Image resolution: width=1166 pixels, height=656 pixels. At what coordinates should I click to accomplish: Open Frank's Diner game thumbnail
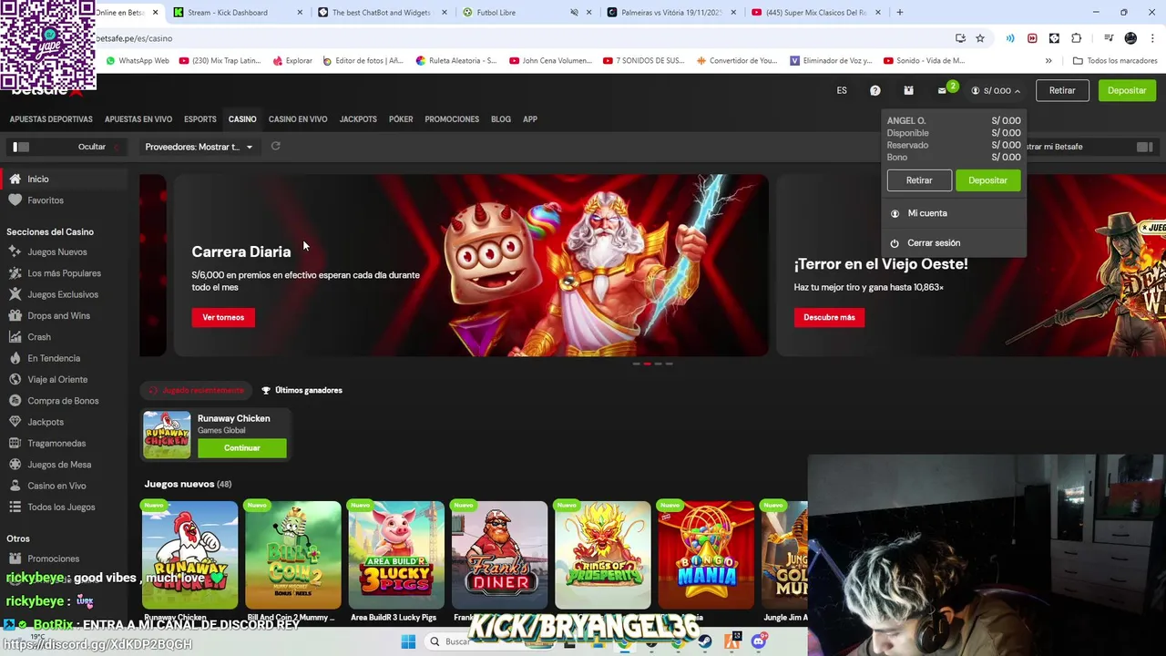(x=499, y=555)
